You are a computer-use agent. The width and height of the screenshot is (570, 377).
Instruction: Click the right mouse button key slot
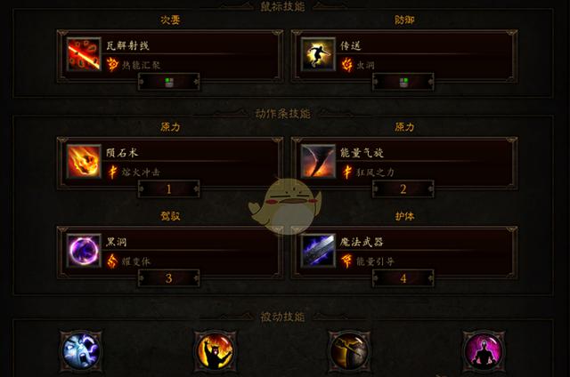click(403, 82)
